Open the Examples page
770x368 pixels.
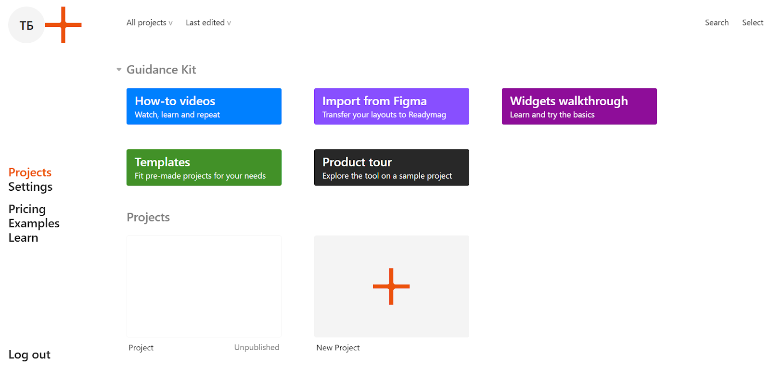pyautogui.click(x=34, y=223)
